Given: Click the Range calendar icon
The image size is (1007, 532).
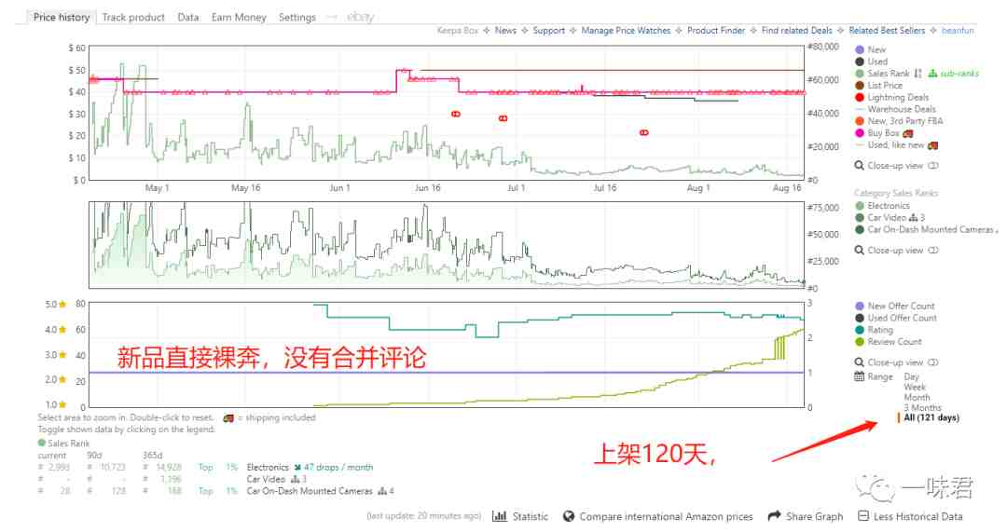Looking at the screenshot, I should pyautogui.click(x=860, y=376).
